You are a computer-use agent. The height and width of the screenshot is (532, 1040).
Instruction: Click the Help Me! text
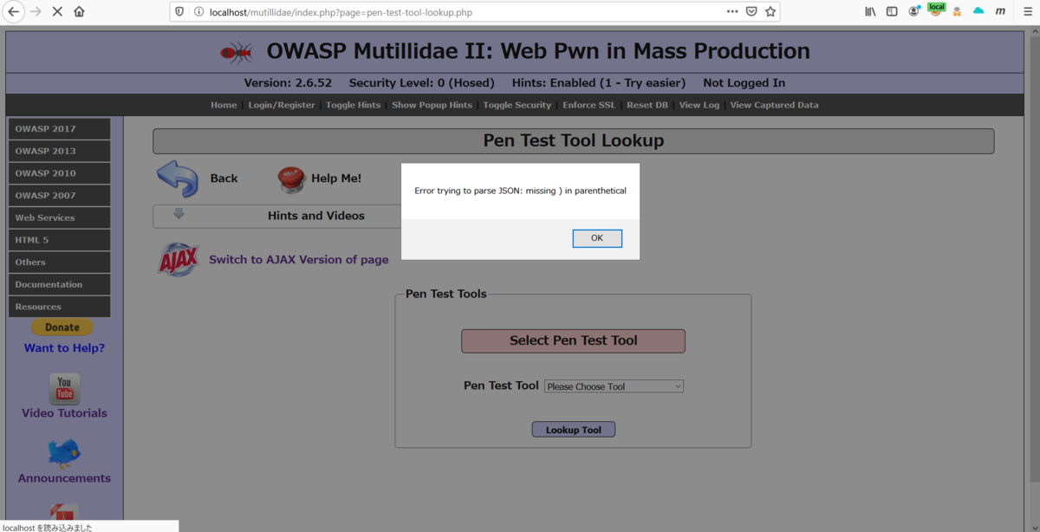pos(336,178)
